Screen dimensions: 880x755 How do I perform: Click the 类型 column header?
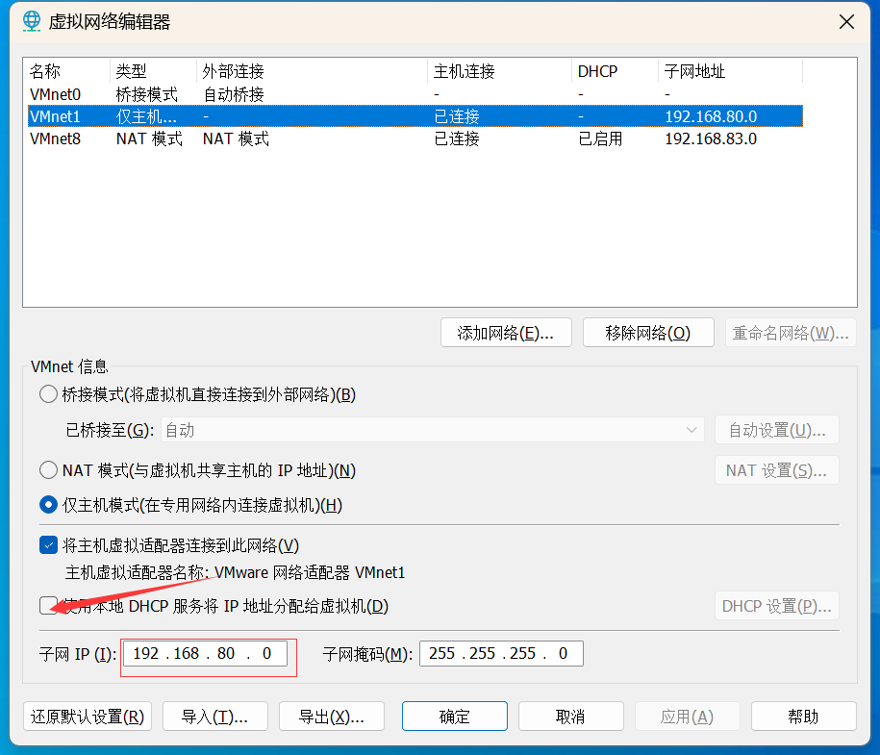point(153,71)
